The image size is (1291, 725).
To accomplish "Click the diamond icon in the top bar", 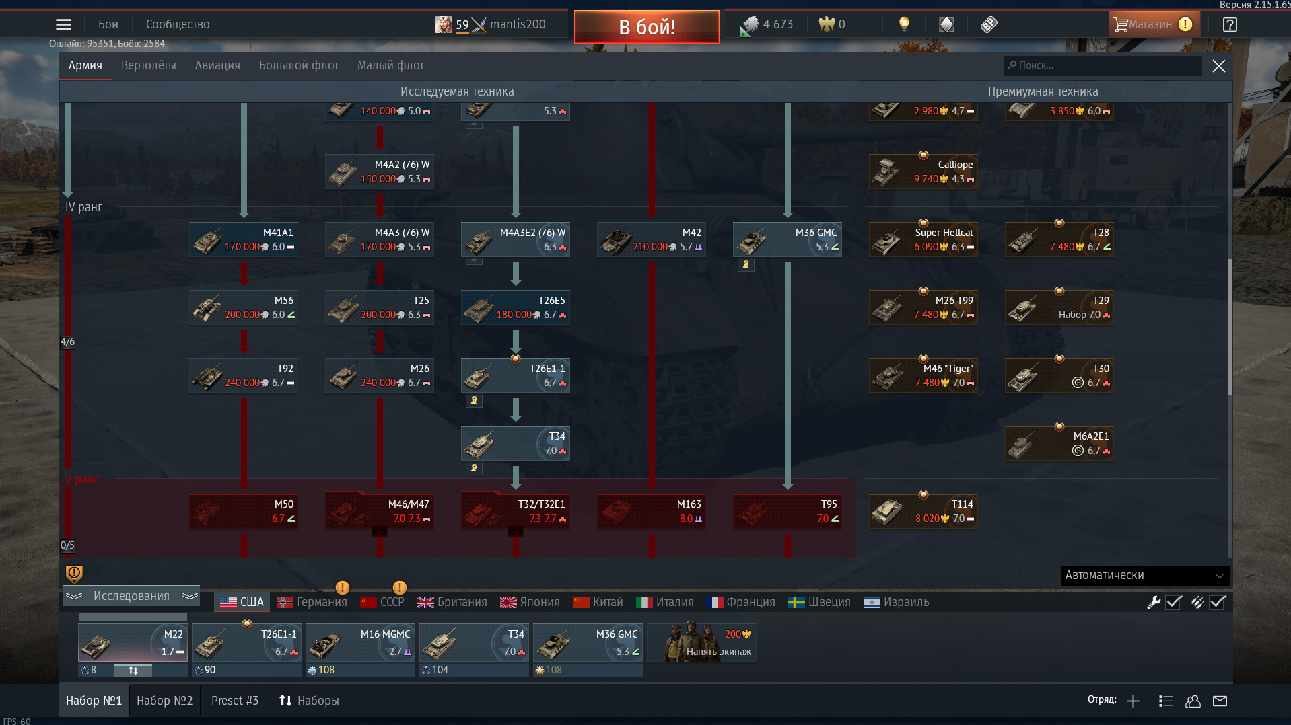I will tap(946, 24).
